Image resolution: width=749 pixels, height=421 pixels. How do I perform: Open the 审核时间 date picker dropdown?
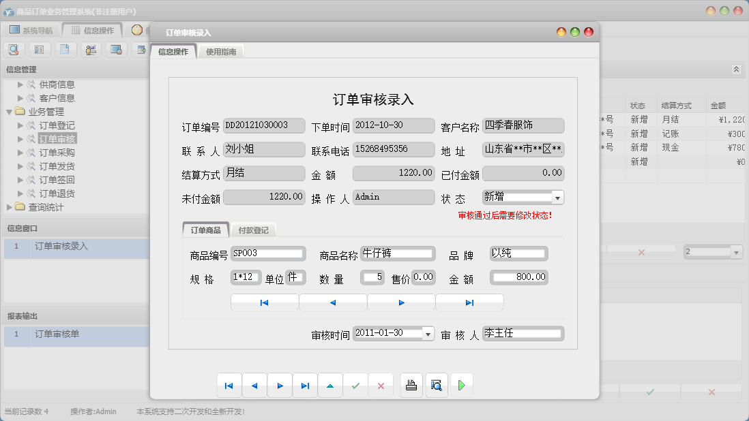tap(428, 333)
